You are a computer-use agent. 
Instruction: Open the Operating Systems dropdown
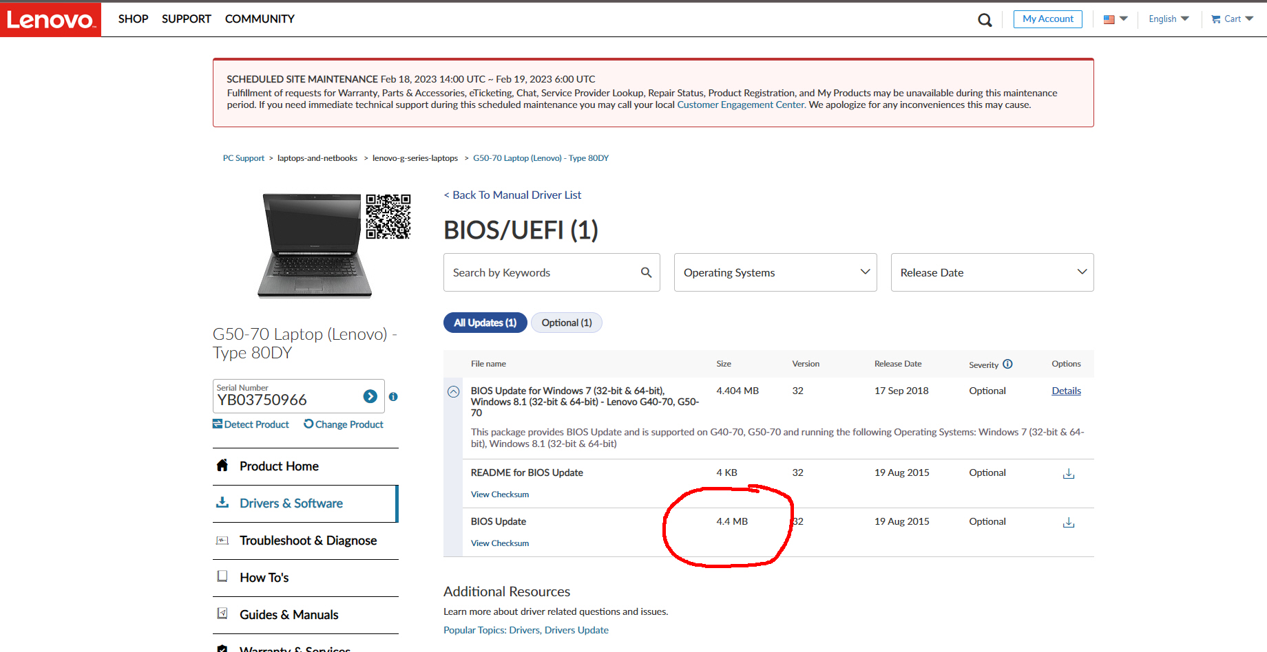[775, 272]
